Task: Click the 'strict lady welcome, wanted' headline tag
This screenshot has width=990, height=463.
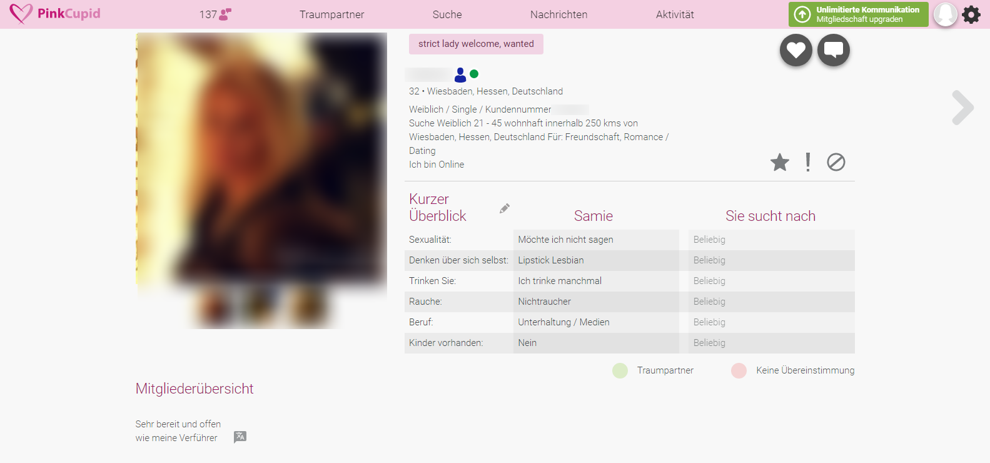Action: 476,44
